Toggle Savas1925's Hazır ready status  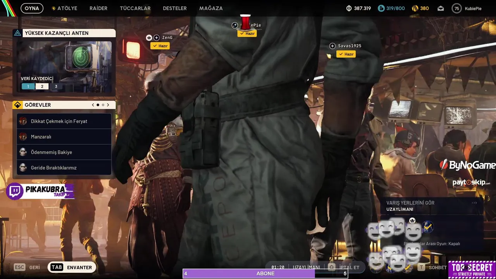pyautogui.click(x=346, y=54)
